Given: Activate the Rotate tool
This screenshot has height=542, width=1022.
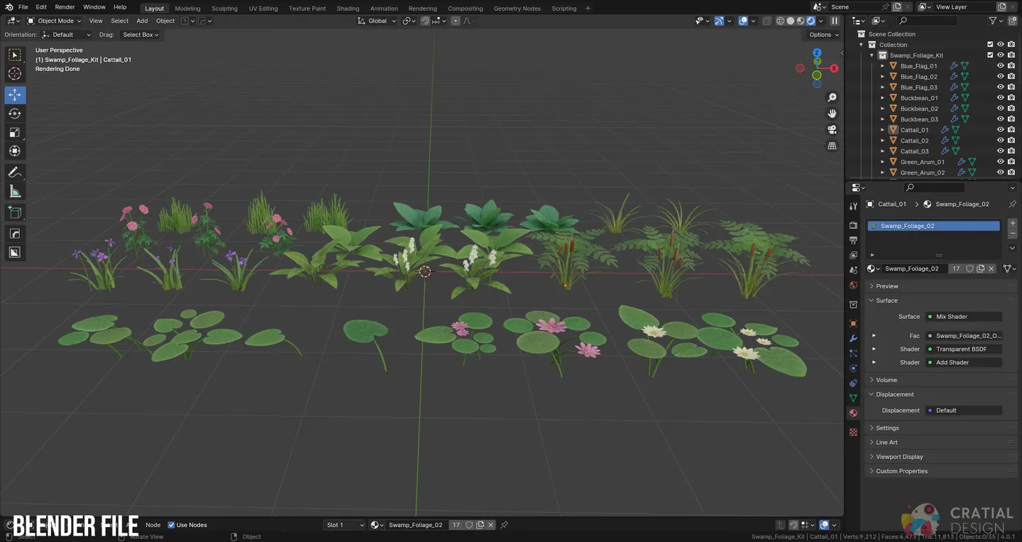Looking at the screenshot, I should pyautogui.click(x=15, y=114).
